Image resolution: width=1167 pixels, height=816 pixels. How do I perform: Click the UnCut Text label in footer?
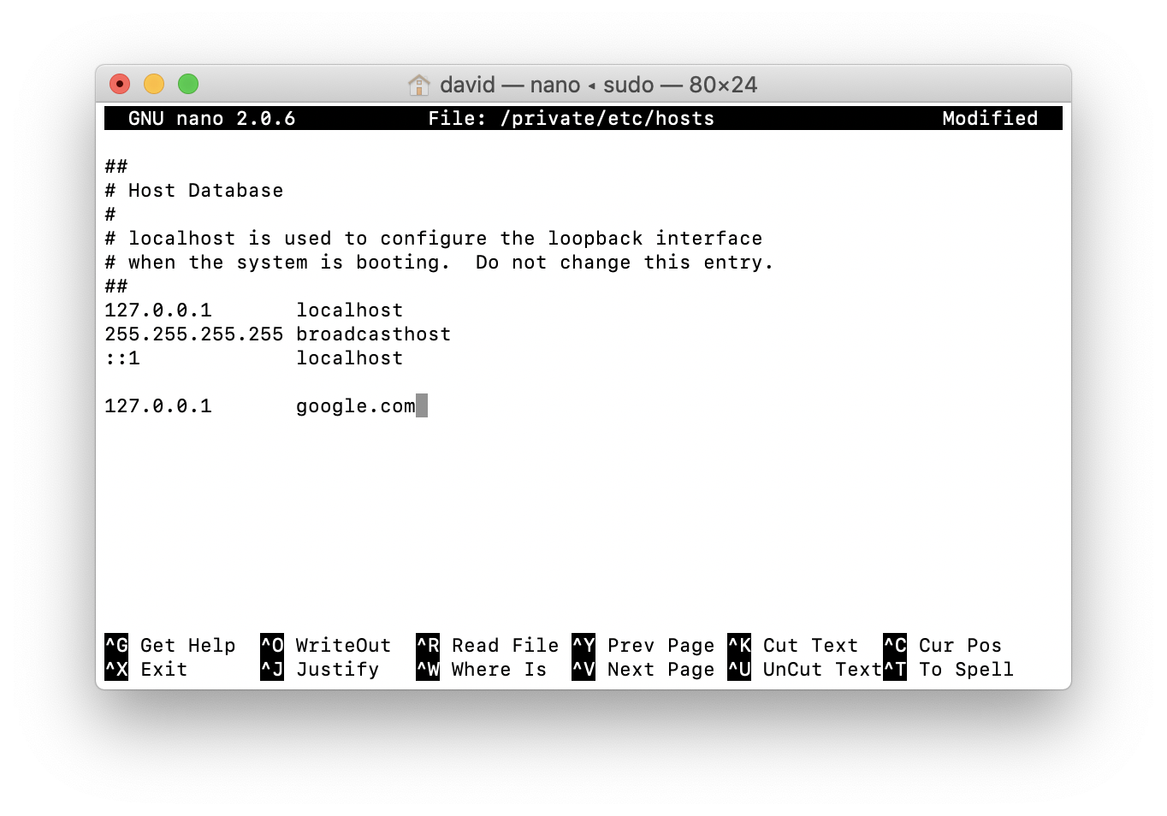coord(821,669)
